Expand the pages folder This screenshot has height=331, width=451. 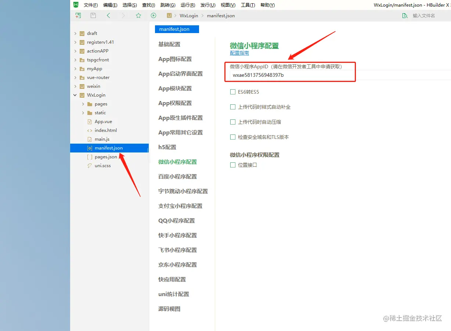(x=83, y=104)
